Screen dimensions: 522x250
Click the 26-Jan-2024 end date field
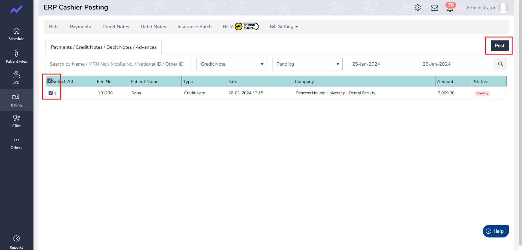[x=456, y=64]
